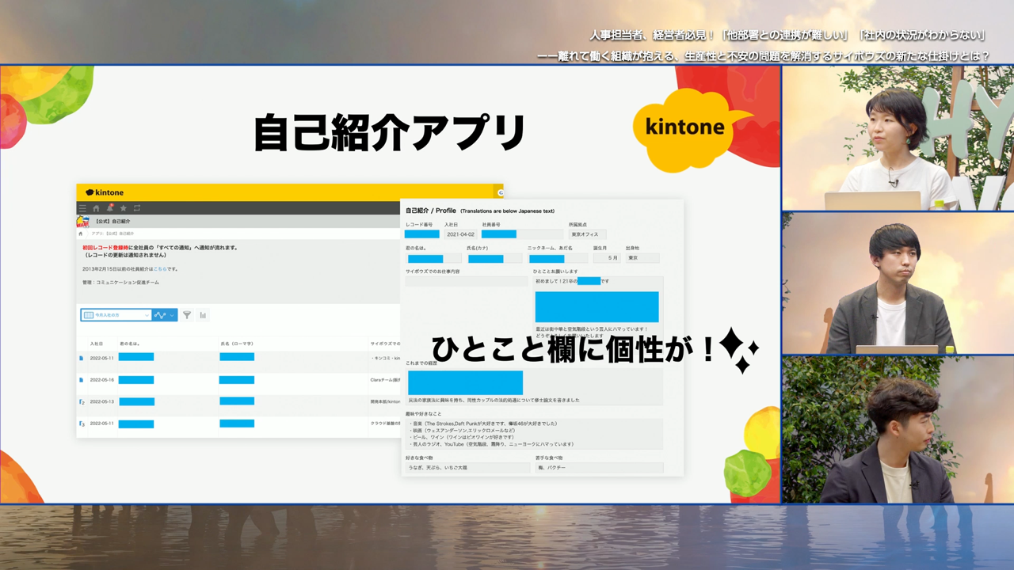The width and height of the screenshot is (1014, 570).
Task: Open the bar chart aggregate icon
Action: 203,315
